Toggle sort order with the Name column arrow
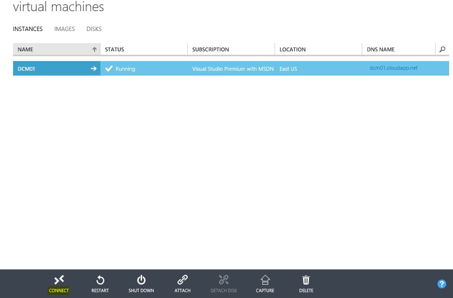Image resolution: width=453 pixels, height=298 pixels. pyautogui.click(x=95, y=49)
